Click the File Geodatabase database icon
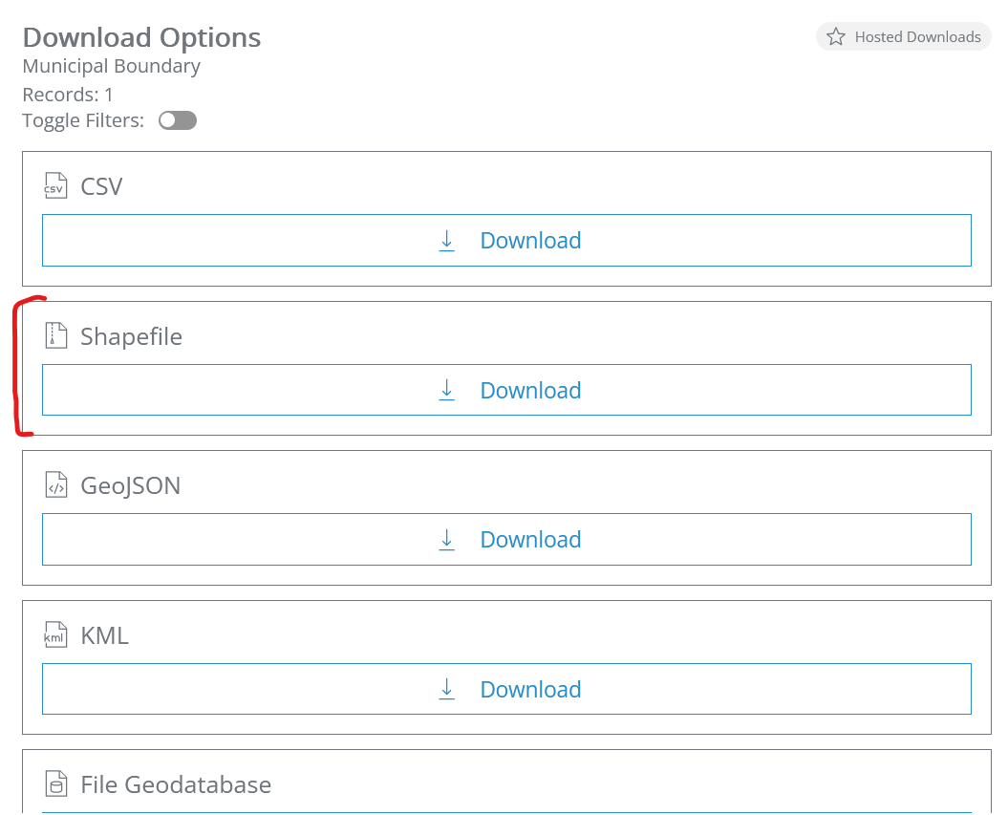 [56, 784]
